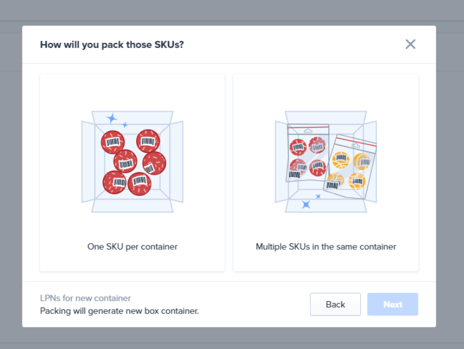Choose the One SKU per container card
The height and width of the screenshot is (349, 464).
[x=132, y=172]
